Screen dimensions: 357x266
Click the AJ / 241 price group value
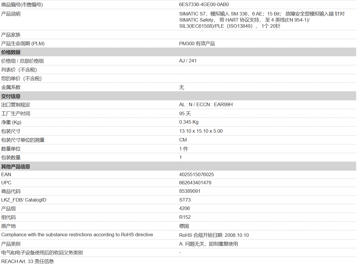[x=188, y=61]
